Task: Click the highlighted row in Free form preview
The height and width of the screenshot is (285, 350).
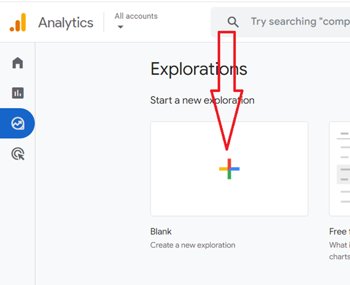Action: (x=343, y=174)
